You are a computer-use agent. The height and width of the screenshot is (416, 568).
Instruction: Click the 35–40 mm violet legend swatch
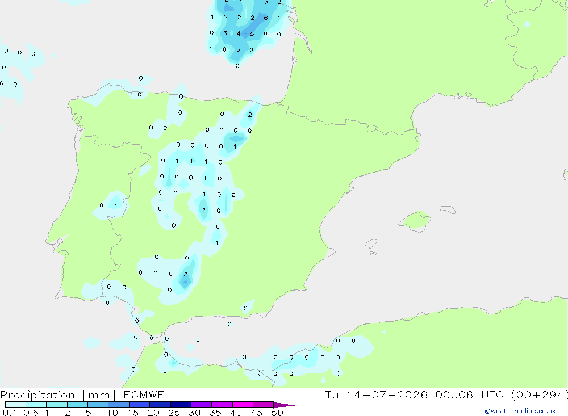pos(222,405)
